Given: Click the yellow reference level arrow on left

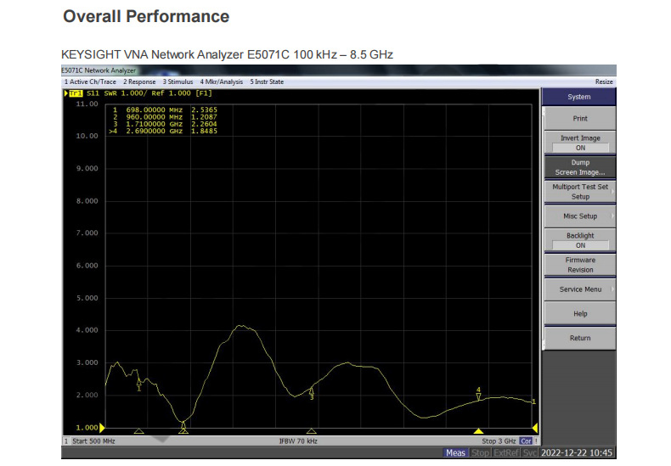Looking at the screenshot, I should pyautogui.click(x=103, y=427).
